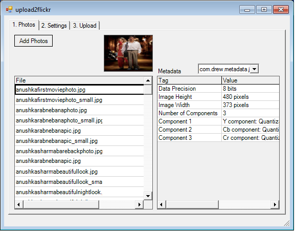Select anushkasharmabeautifulnightlook file row
295x231 pixels.
(x=79, y=192)
